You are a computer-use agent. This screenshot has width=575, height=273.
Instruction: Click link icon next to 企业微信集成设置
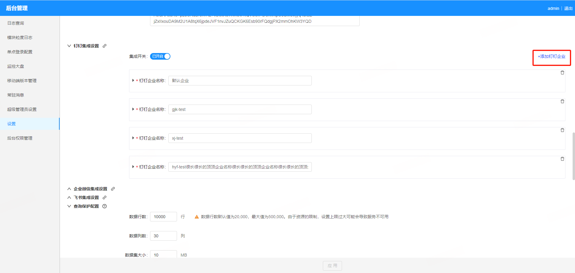113,189
